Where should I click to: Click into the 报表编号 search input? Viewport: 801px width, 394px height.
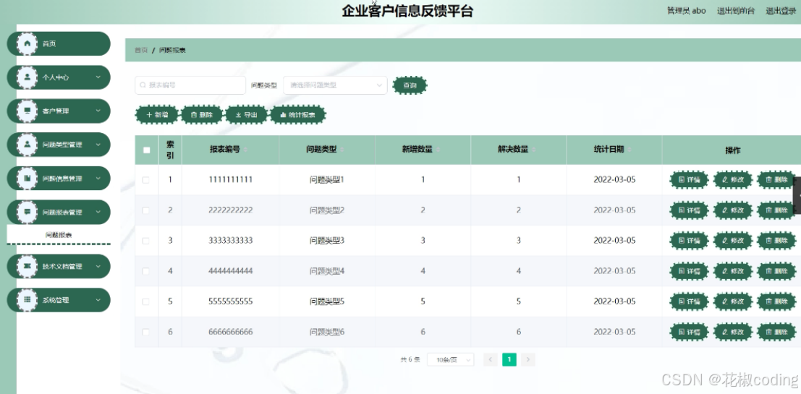[190, 85]
